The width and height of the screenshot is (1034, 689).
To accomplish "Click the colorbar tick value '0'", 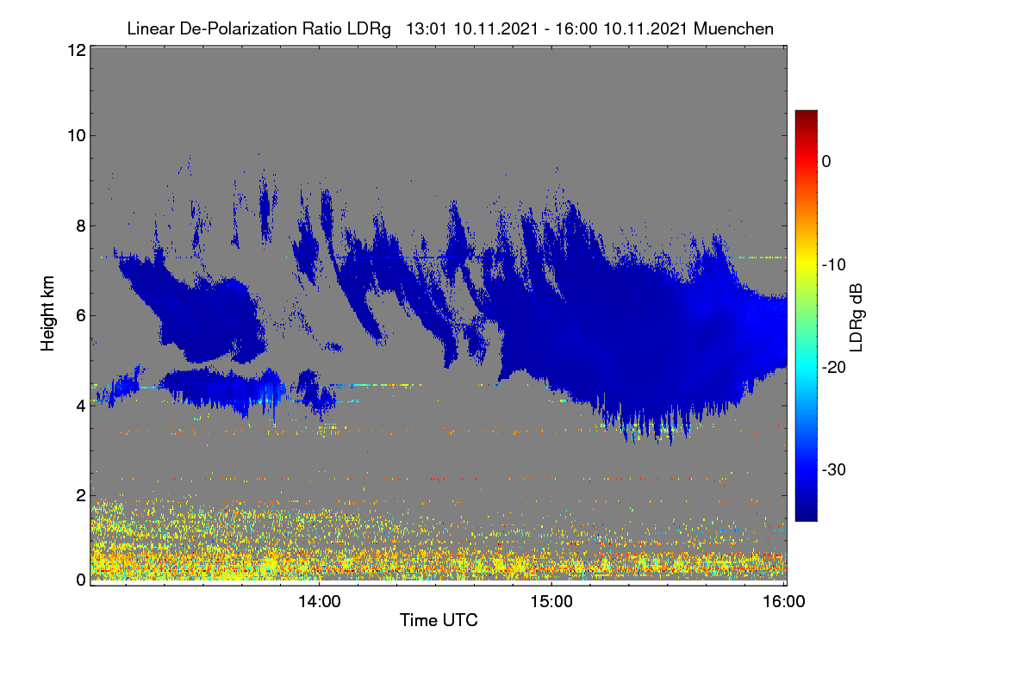I will (827, 161).
